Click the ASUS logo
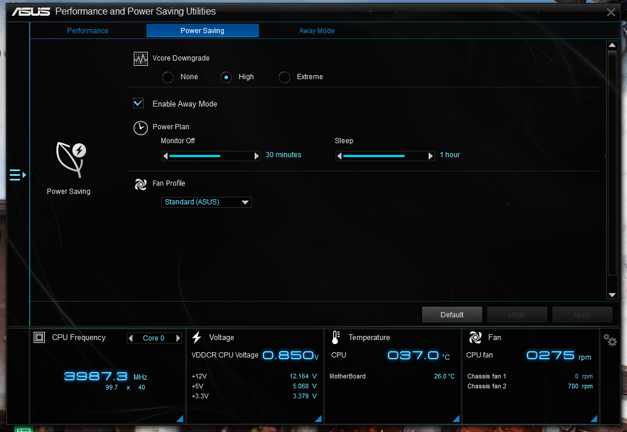Image resolution: width=627 pixels, height=432 pixels. click(31, 12)
